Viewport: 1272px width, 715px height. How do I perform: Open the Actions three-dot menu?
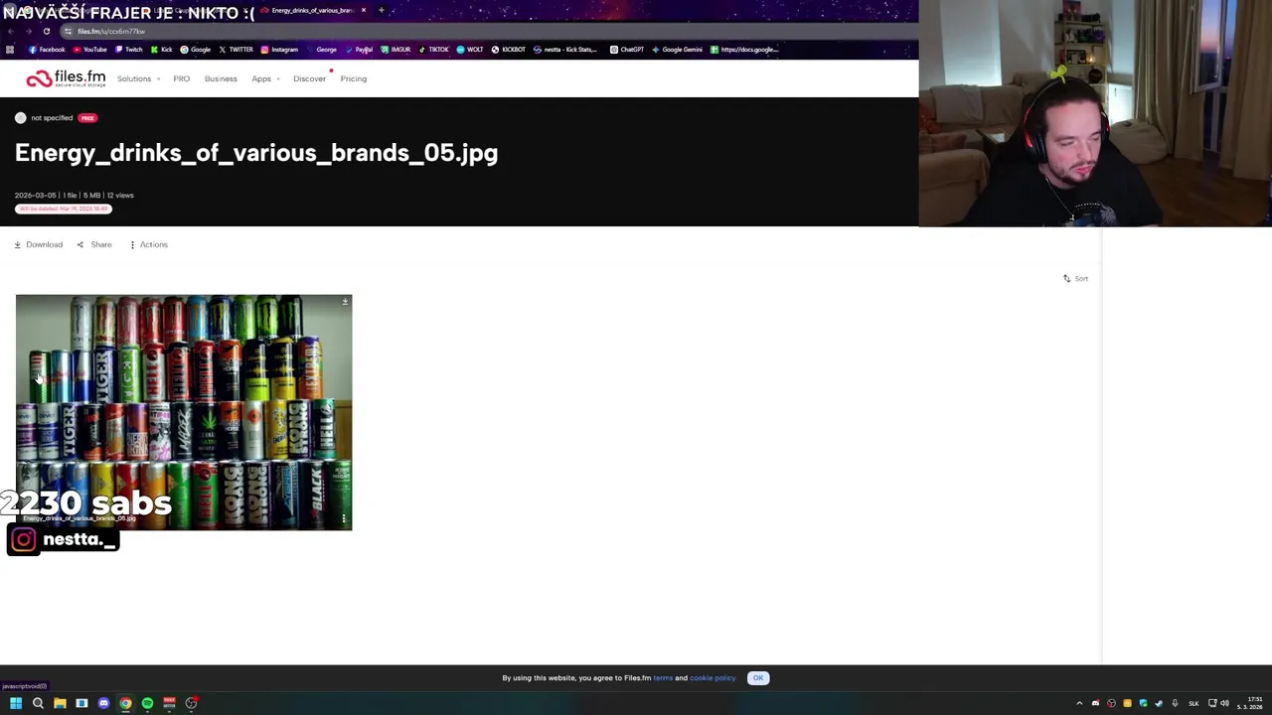[x=149, y=244]
